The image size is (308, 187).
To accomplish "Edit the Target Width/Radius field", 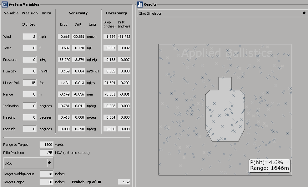I will pos(47,174).
